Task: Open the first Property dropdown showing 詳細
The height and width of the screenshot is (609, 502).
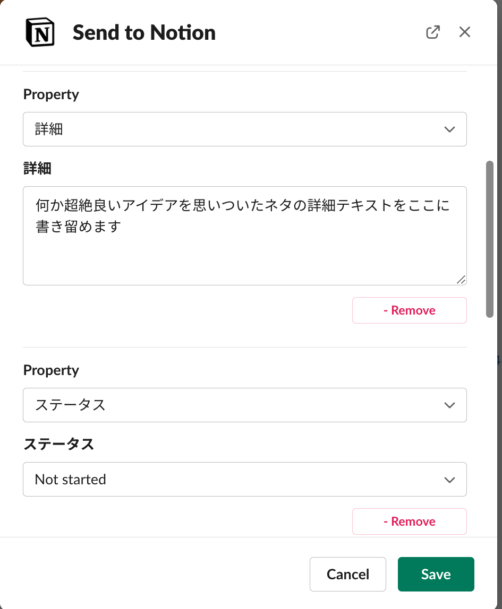Action: tap(244, 129)
